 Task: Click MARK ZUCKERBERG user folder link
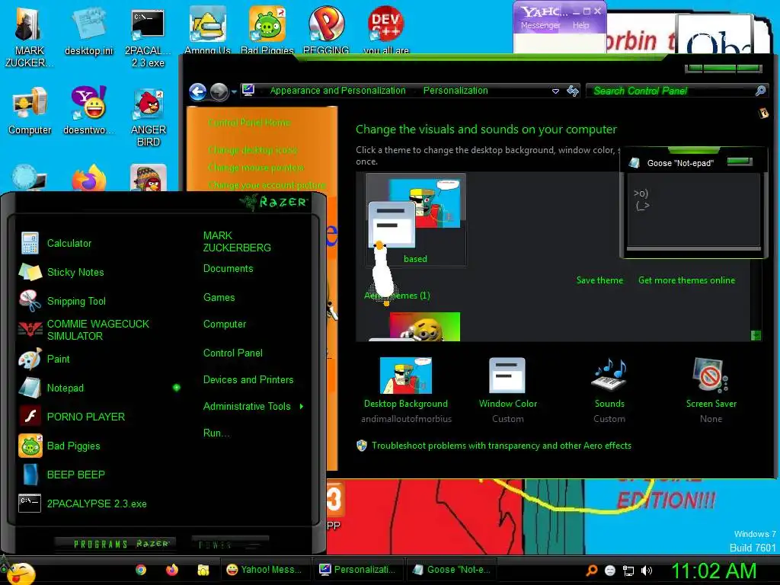tap(237, 241)
